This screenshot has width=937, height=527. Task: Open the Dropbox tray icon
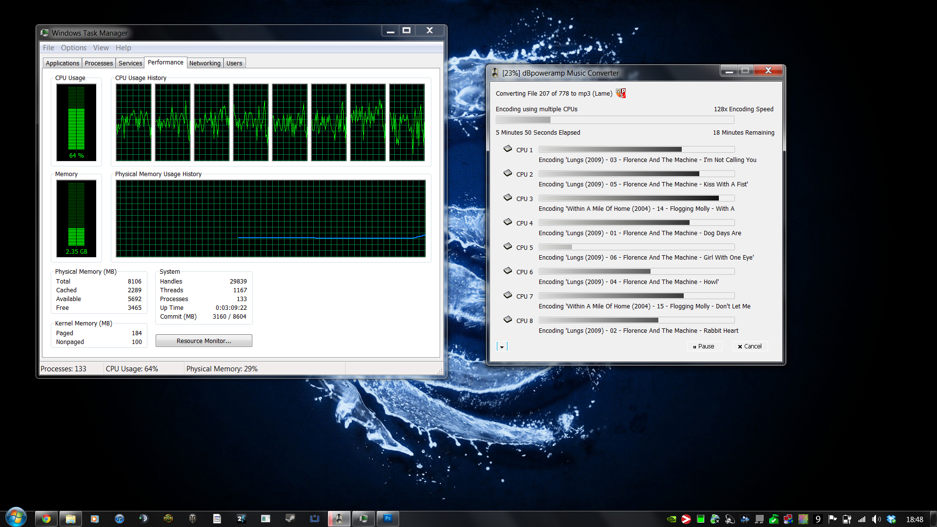point(891,519)
